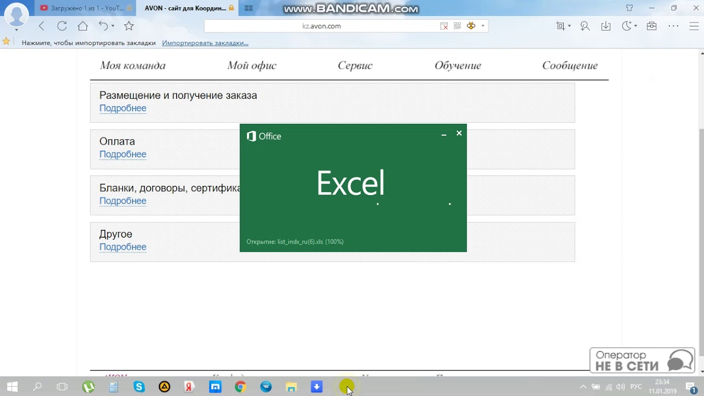704x396 pixels.
Task: Open the new tab grid button
Action: click(249, 8)
